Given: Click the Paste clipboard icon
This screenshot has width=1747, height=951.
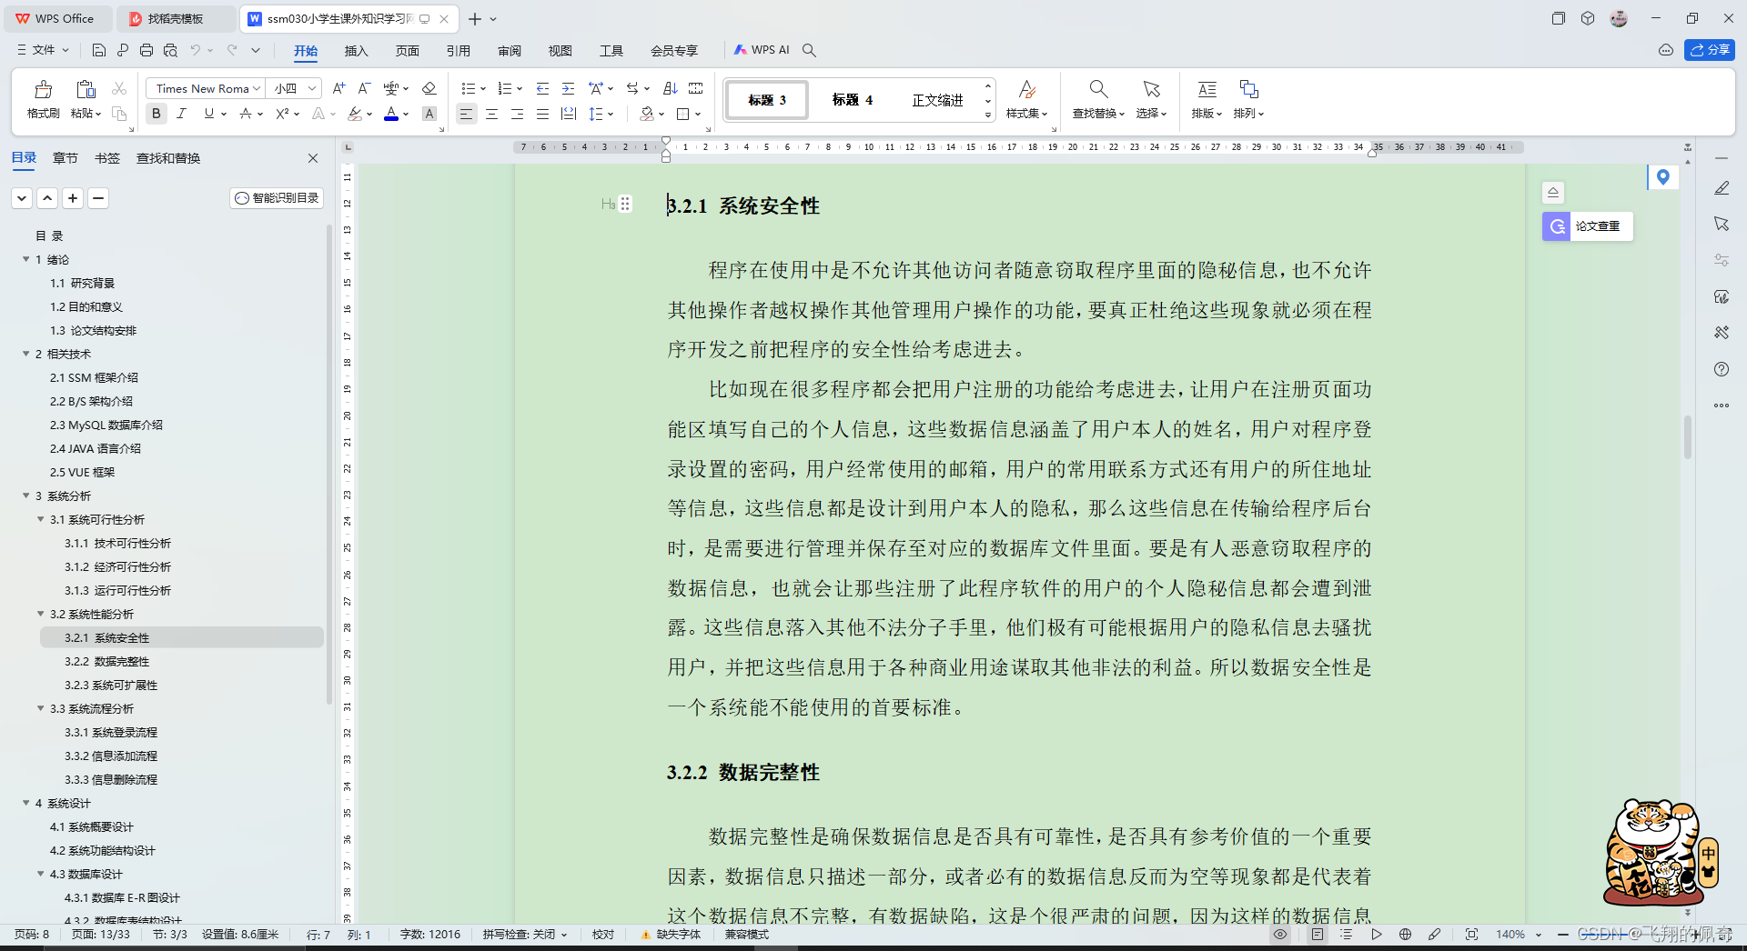Looking at the screenshot, I should coord(86,89).
